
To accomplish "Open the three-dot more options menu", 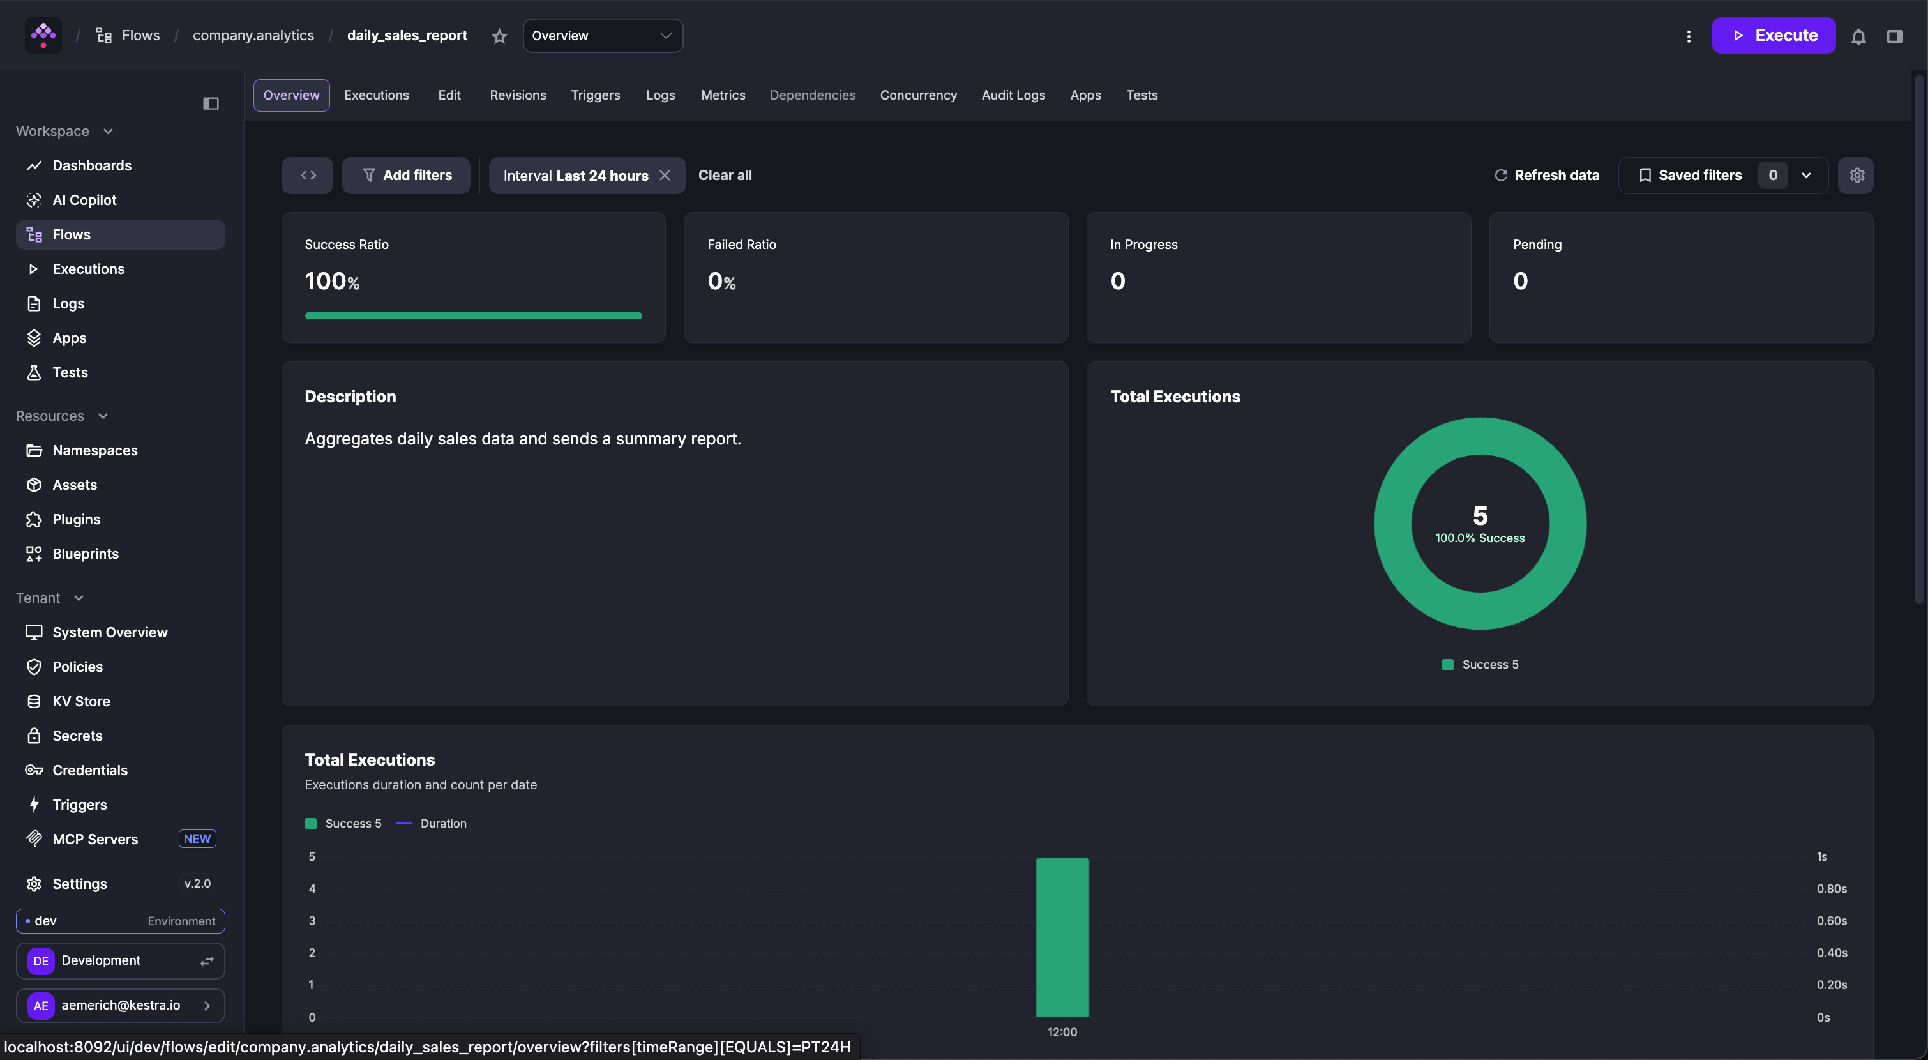I will click(1689, 36).
